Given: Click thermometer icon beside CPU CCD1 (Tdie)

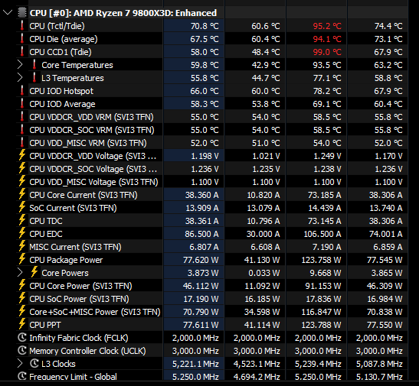Looking at the screenshot, I should coord(22,52).
